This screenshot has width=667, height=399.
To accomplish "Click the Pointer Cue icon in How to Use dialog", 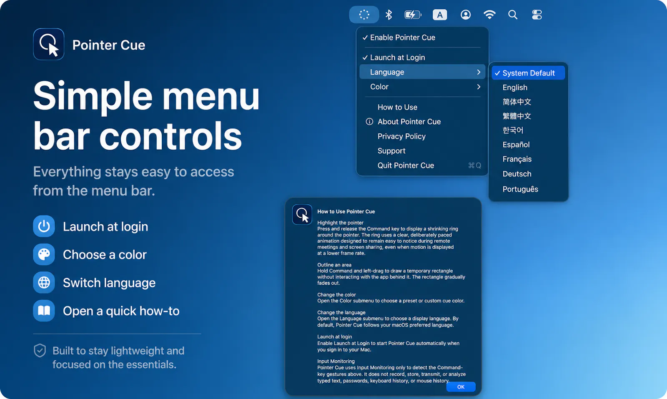I will [x=302, y=215].
